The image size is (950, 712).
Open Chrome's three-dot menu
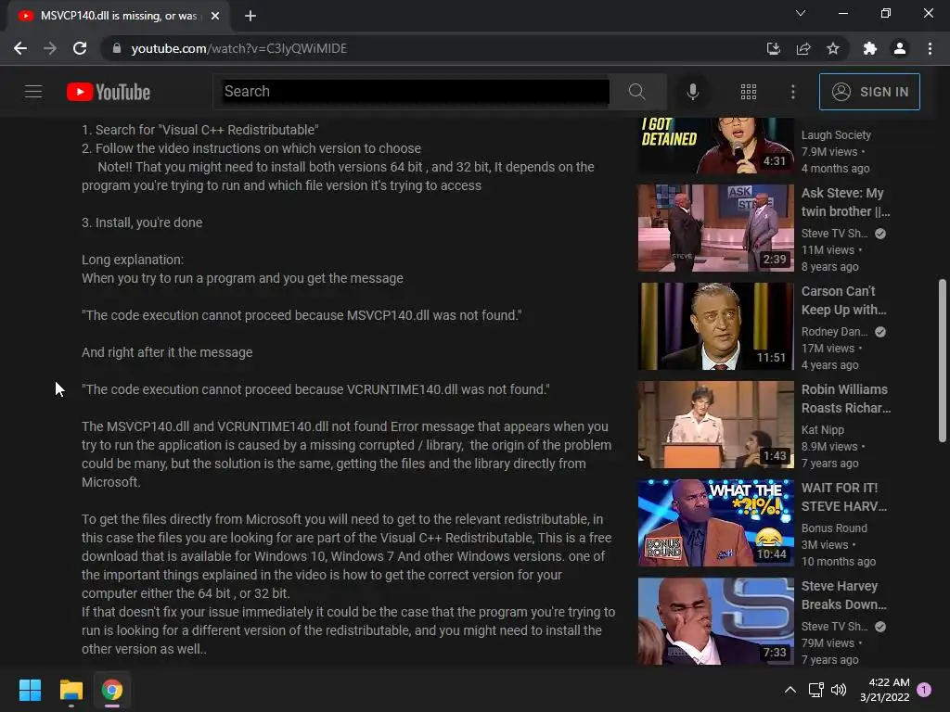930,48
